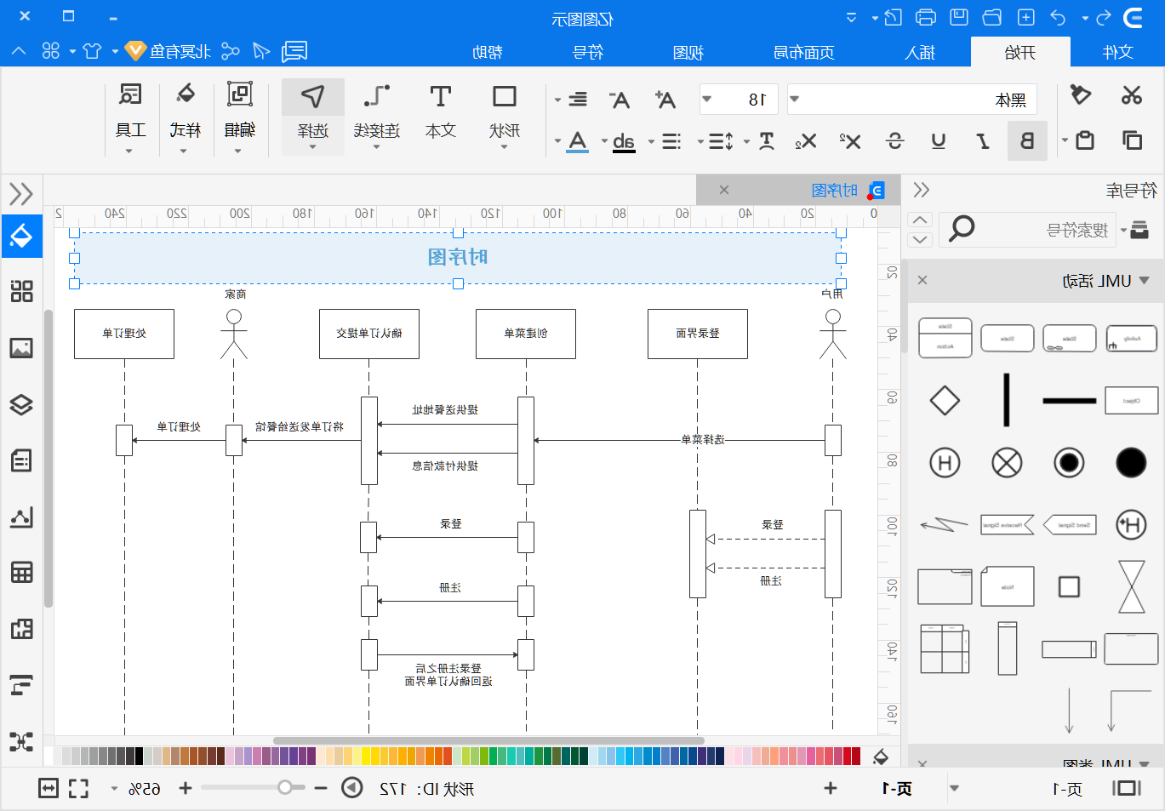Open the font size 18 dropdown
This screenshot has height=811, width=1165.
[706, 99]
